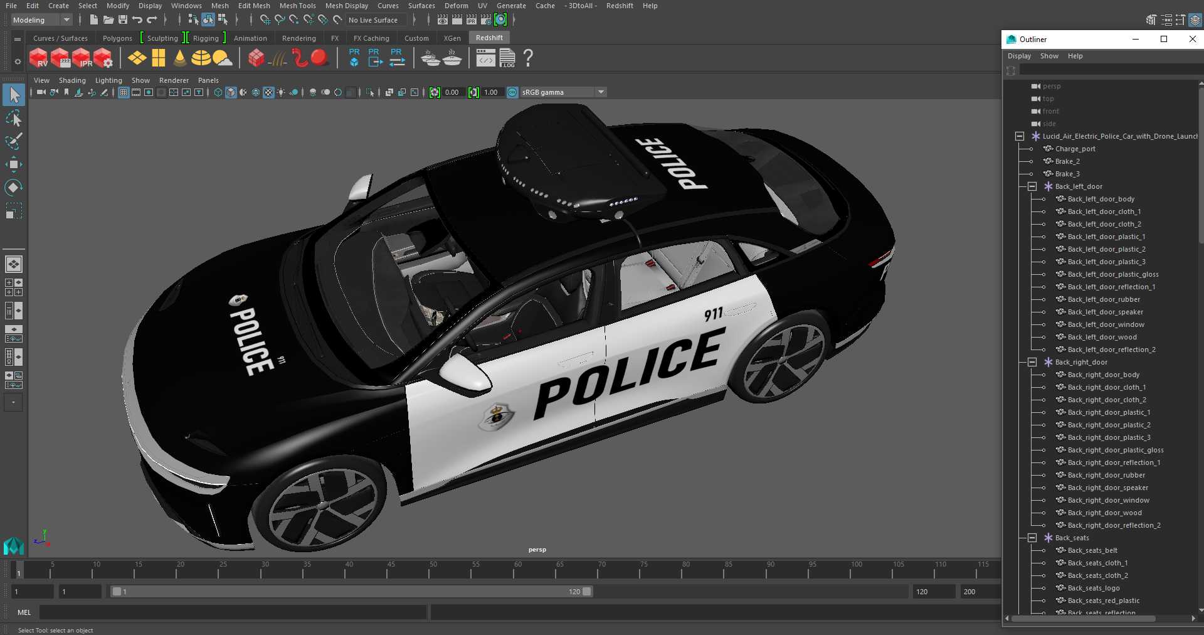Click the MEL command line input
Viewport: 1204px width, 635px height.
coord(233,612)
